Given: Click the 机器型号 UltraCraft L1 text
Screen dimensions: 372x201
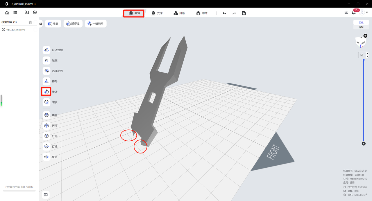Looking at the screenshot, I should tap(355, 171).
